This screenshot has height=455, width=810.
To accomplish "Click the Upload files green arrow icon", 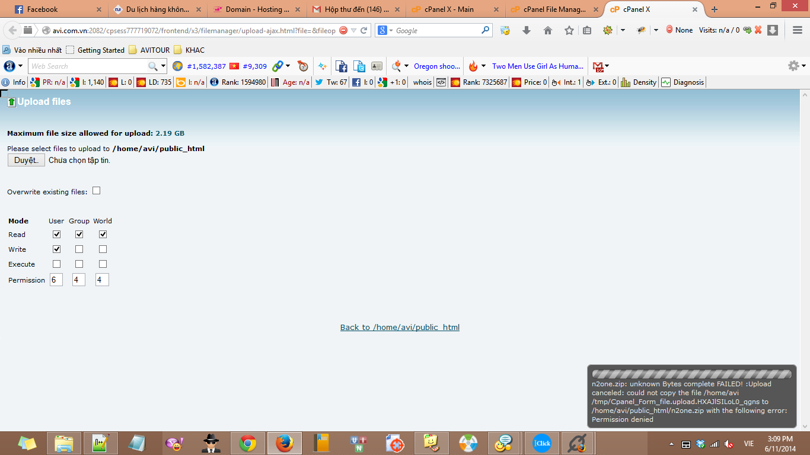I will [11, 102].
